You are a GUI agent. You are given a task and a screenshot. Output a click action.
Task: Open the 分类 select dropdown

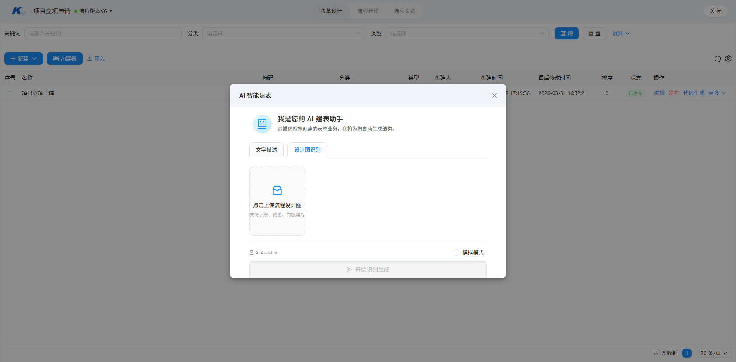click(284, 33)
